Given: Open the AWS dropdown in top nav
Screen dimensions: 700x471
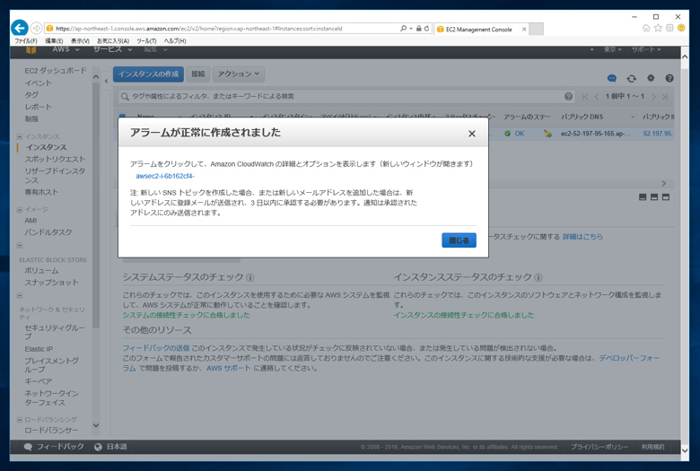Looking at the screenshot, I should click(66, 49).
